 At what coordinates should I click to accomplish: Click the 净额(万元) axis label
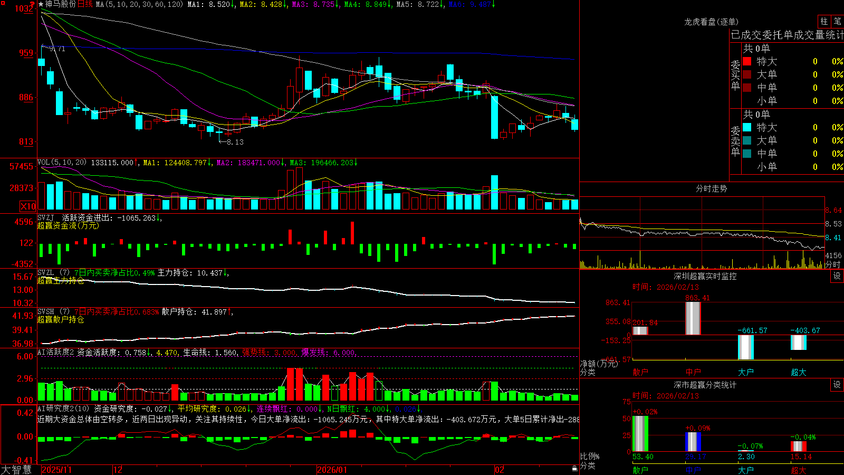click(x=599, y=364)
